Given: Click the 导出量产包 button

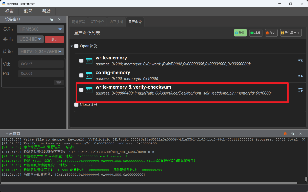Looking at the screenshot, I should [x=291, y=33].
